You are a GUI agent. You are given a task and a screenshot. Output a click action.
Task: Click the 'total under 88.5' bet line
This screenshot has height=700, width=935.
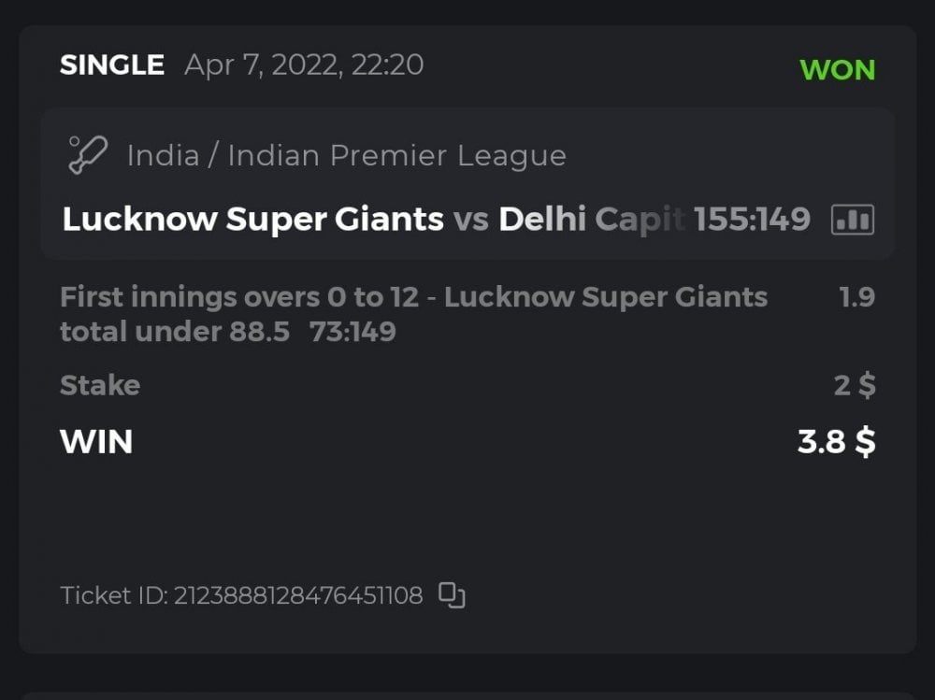pyautogui.click(x=175, y=332)
